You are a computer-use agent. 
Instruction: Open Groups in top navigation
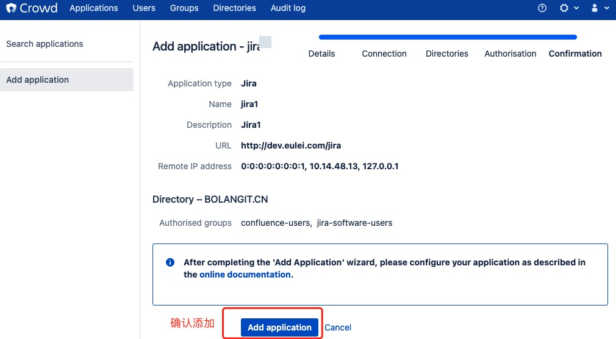(184, 8)
